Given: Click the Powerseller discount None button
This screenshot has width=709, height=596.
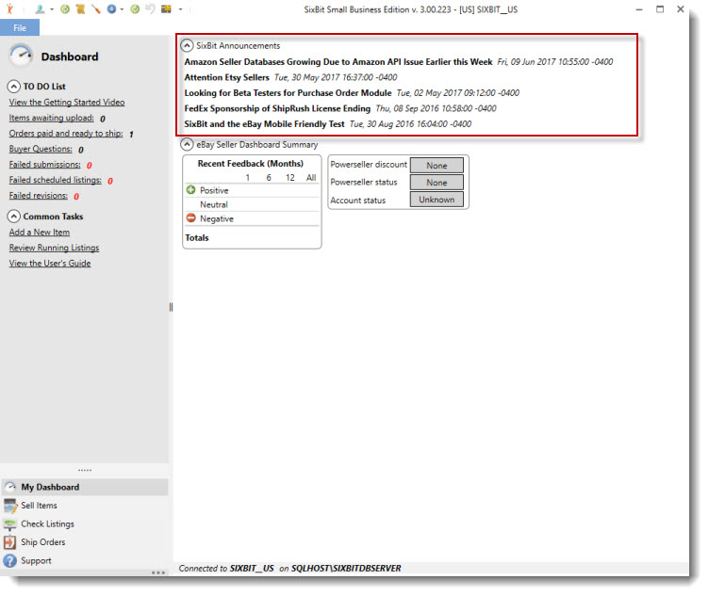Looking at the screenshot, I should coord(437,166).
